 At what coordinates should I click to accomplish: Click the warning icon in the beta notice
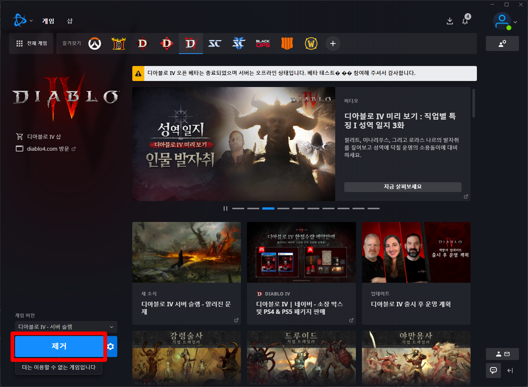tap(138, 73)
